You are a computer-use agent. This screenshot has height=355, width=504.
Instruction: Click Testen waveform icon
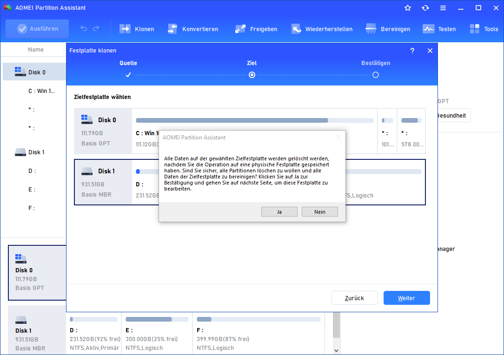429,29
